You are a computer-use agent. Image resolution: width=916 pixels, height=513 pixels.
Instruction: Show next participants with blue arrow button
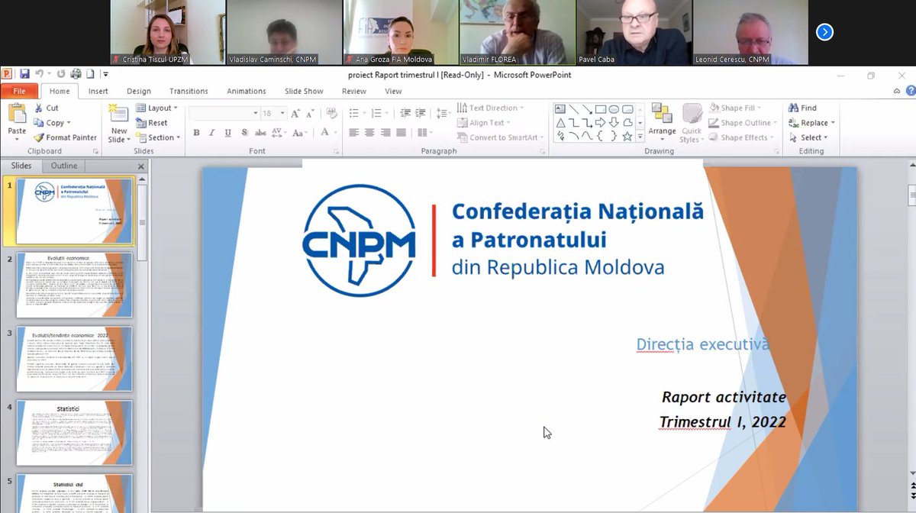pos(824,32)
